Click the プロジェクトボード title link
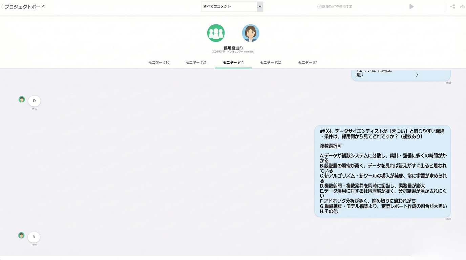Viewport: 466px width, 260px height. pyautogui.click(x=25, y=7)
